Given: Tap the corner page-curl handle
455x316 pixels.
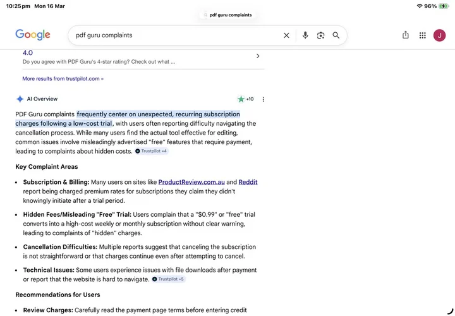Looking at the screenshot, I should tap(450, 311).
